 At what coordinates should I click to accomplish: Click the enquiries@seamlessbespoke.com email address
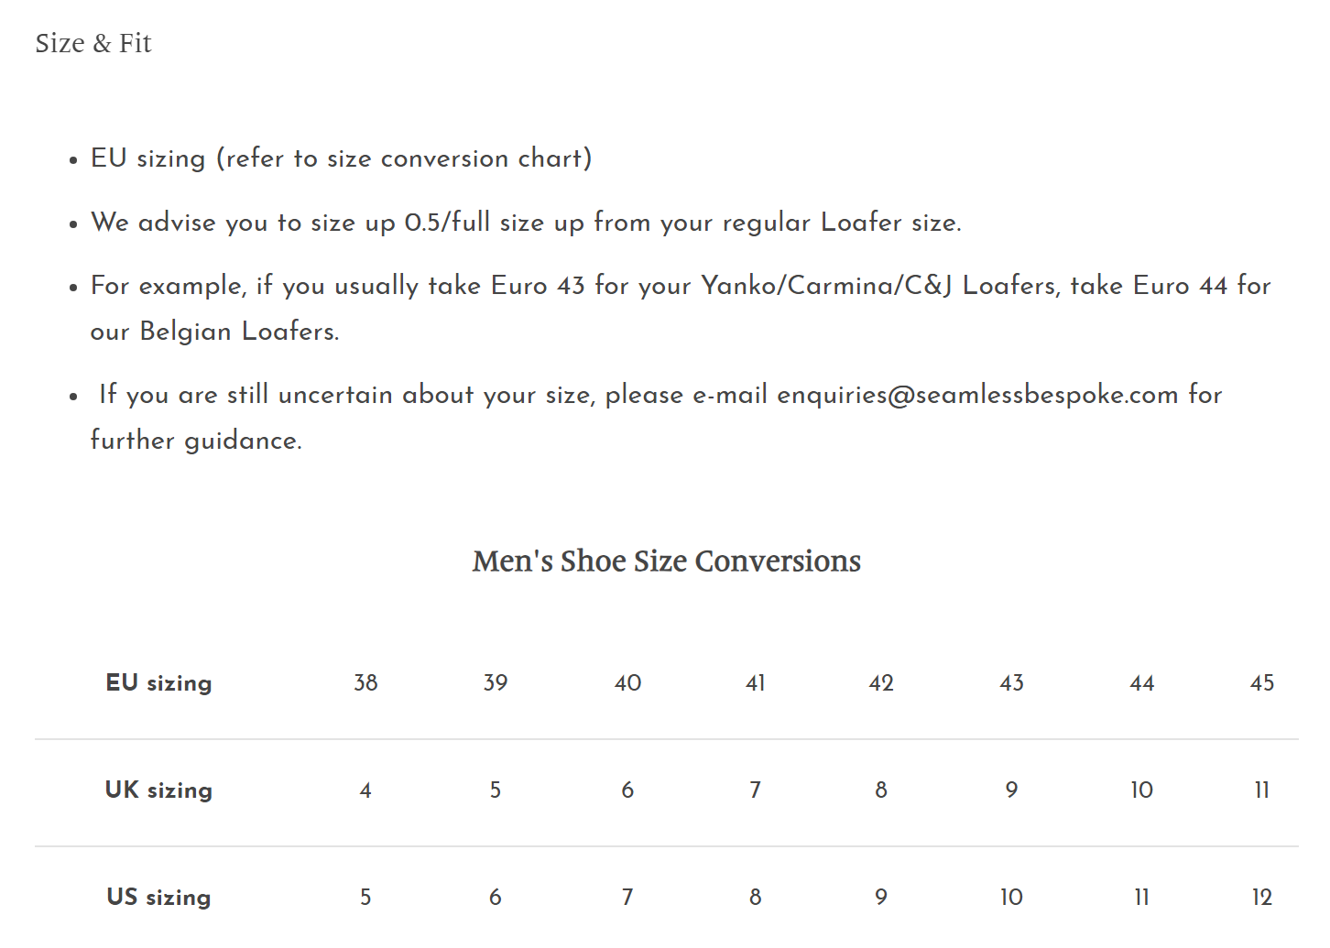click(977, 395)
